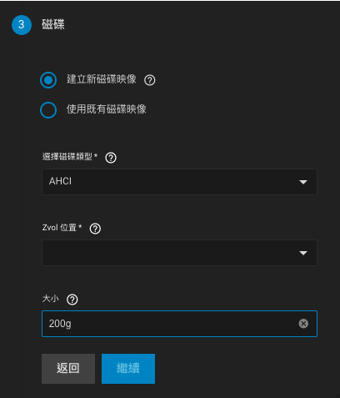
Task: Click the Zvol 位置 dropdown arrow
Action: click(x=303, y=253)
